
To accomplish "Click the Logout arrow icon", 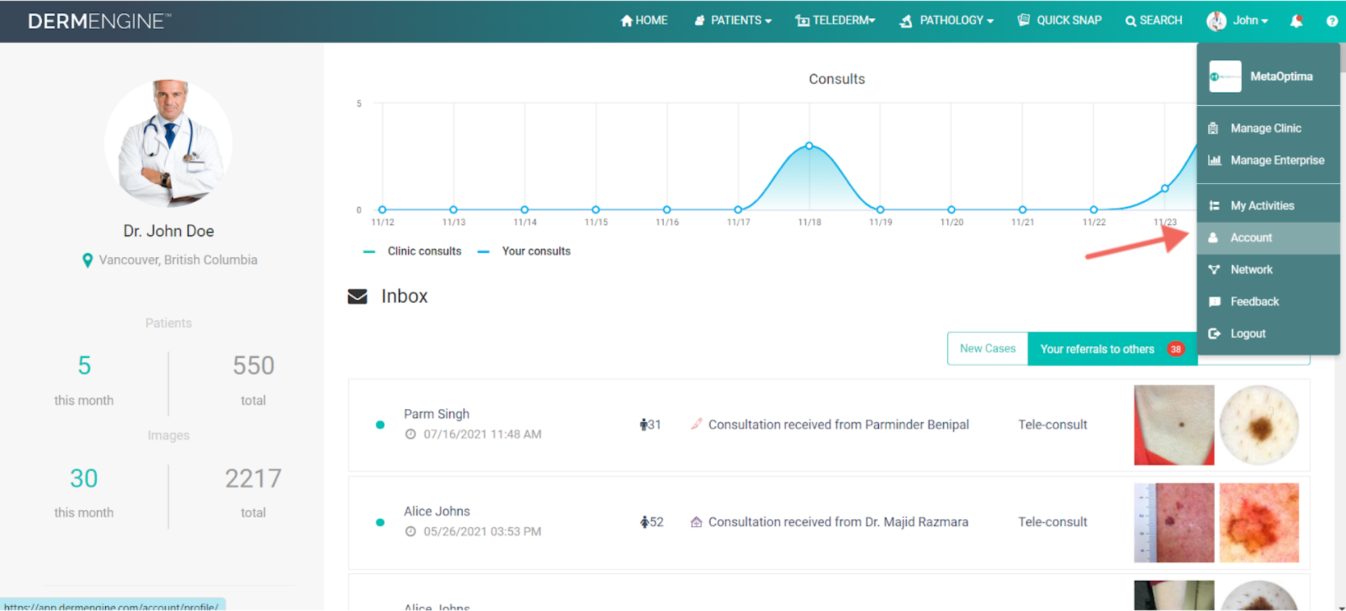I will (x=1214, y=334).
